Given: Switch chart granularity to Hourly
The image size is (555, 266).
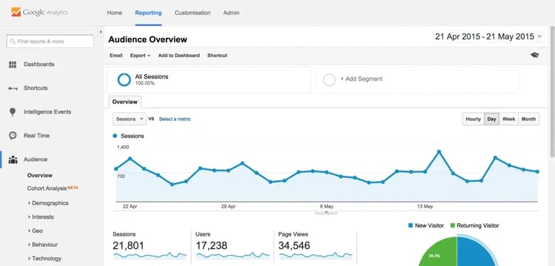Looking at the screenshot, I should click(x=474, y=119).
